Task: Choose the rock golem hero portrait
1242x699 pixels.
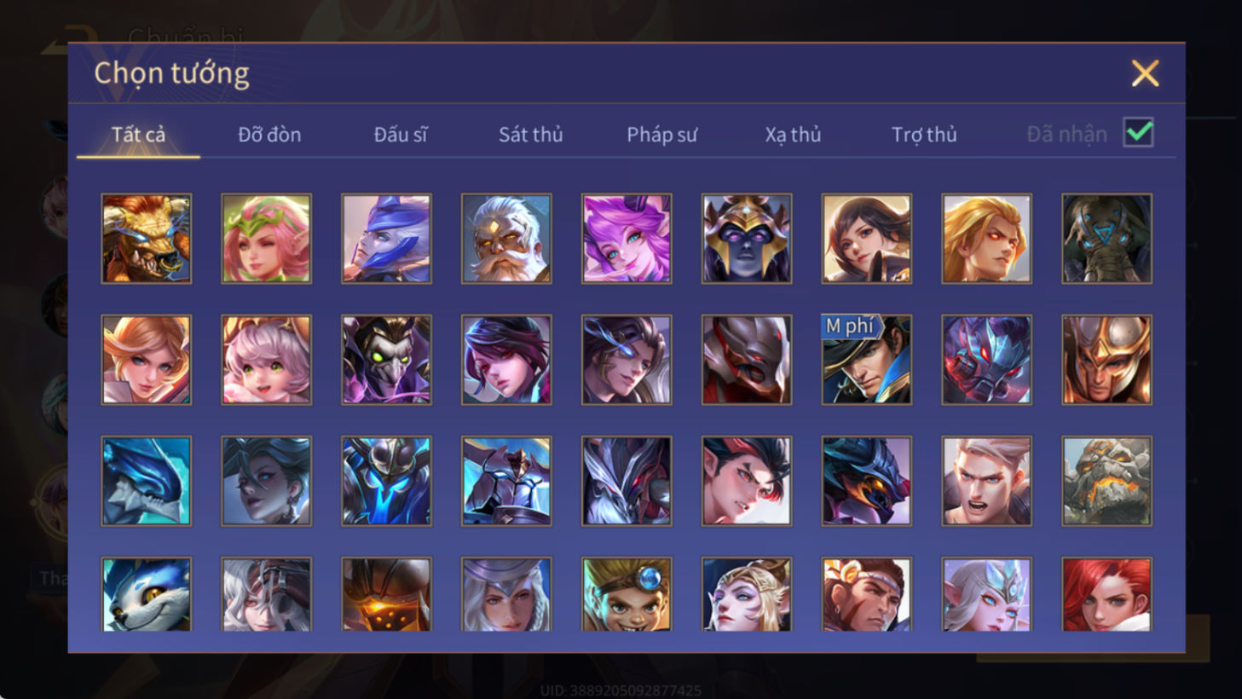Action: point(1106,481)
